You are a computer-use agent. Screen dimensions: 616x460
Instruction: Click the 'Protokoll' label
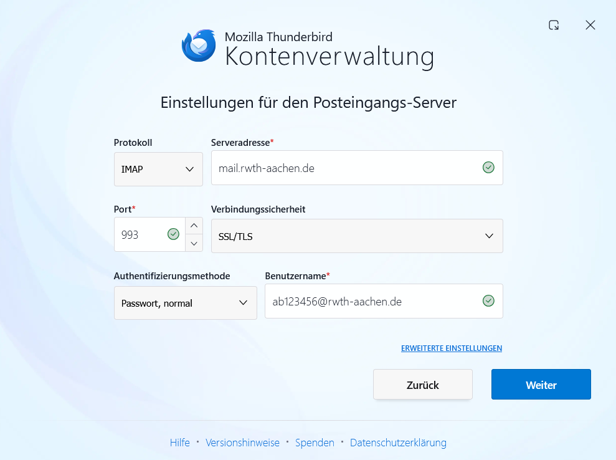pyautogui.click(x=133, y=143)
